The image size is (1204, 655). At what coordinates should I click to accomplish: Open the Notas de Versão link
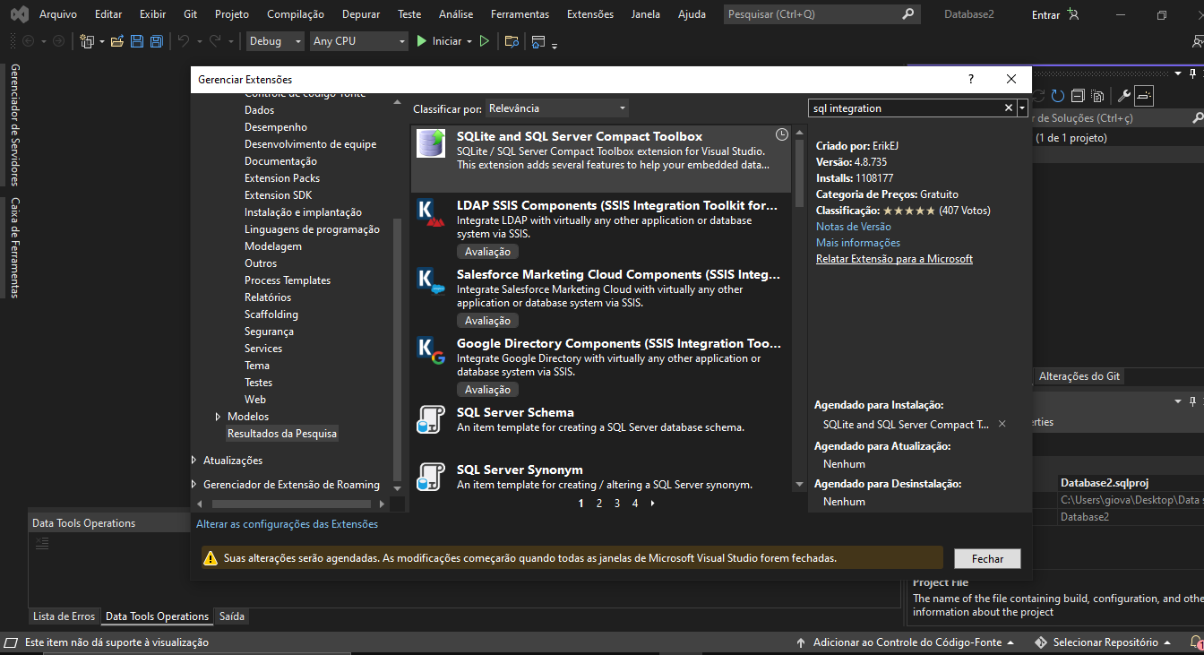pos(854,227)
